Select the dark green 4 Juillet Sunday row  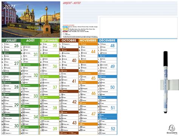click(x=11, y=53)
